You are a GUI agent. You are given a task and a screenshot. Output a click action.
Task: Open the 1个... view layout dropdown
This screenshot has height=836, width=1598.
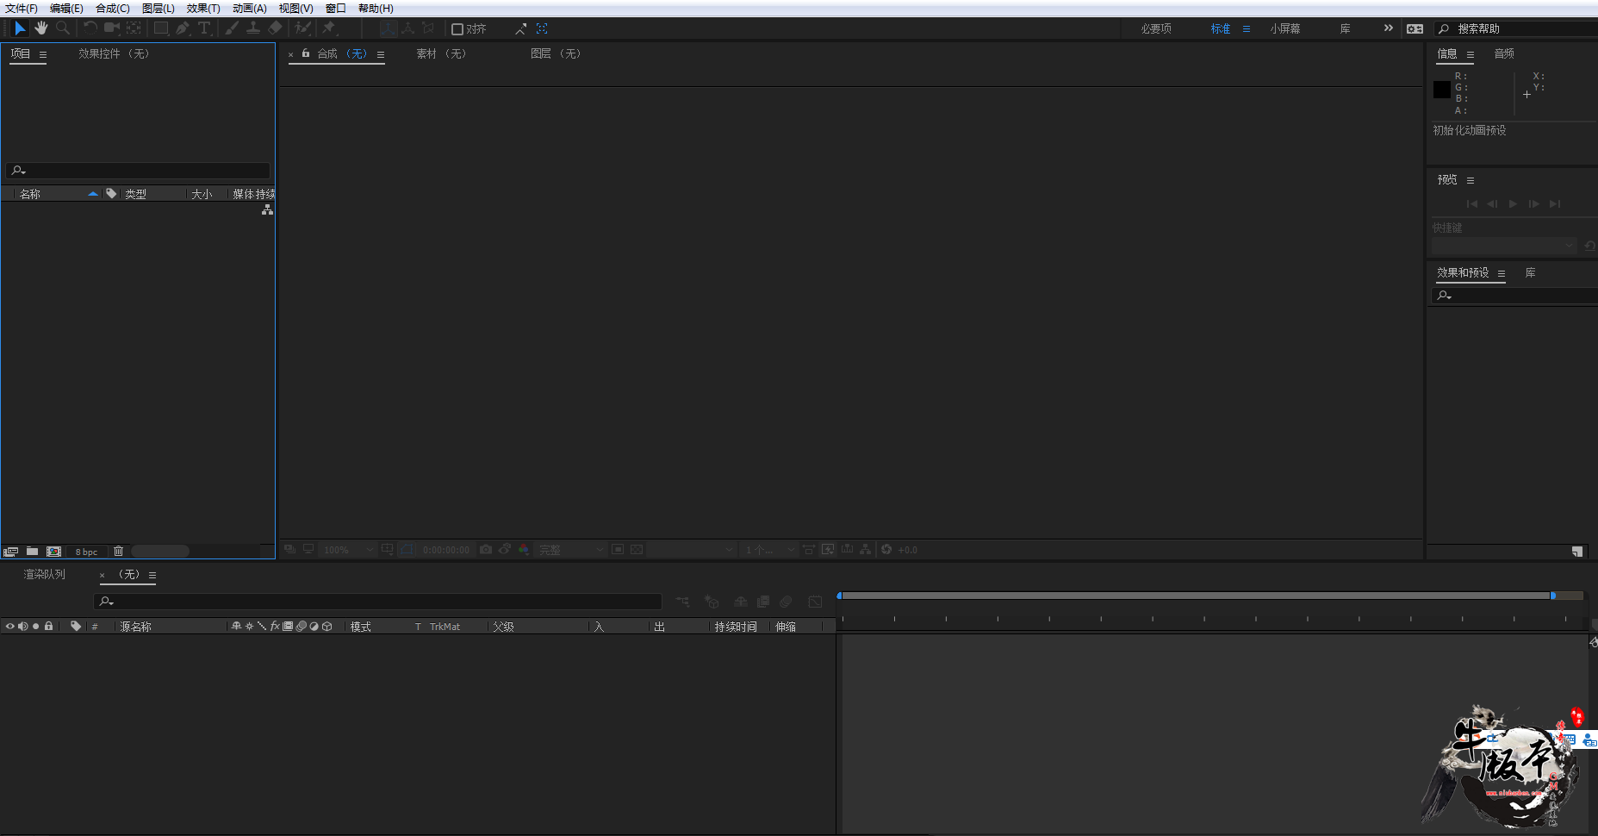pos(768,550)
